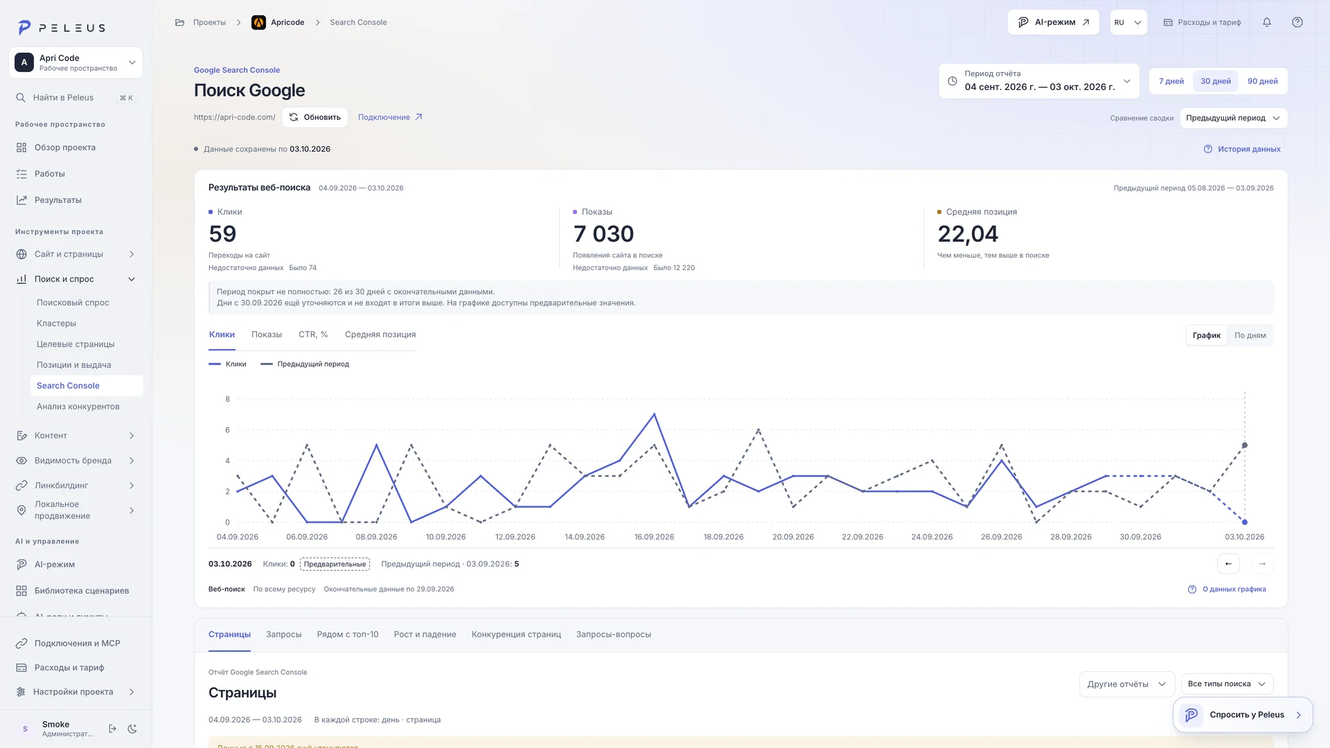Click the Apricode project icon

point(258,22)
